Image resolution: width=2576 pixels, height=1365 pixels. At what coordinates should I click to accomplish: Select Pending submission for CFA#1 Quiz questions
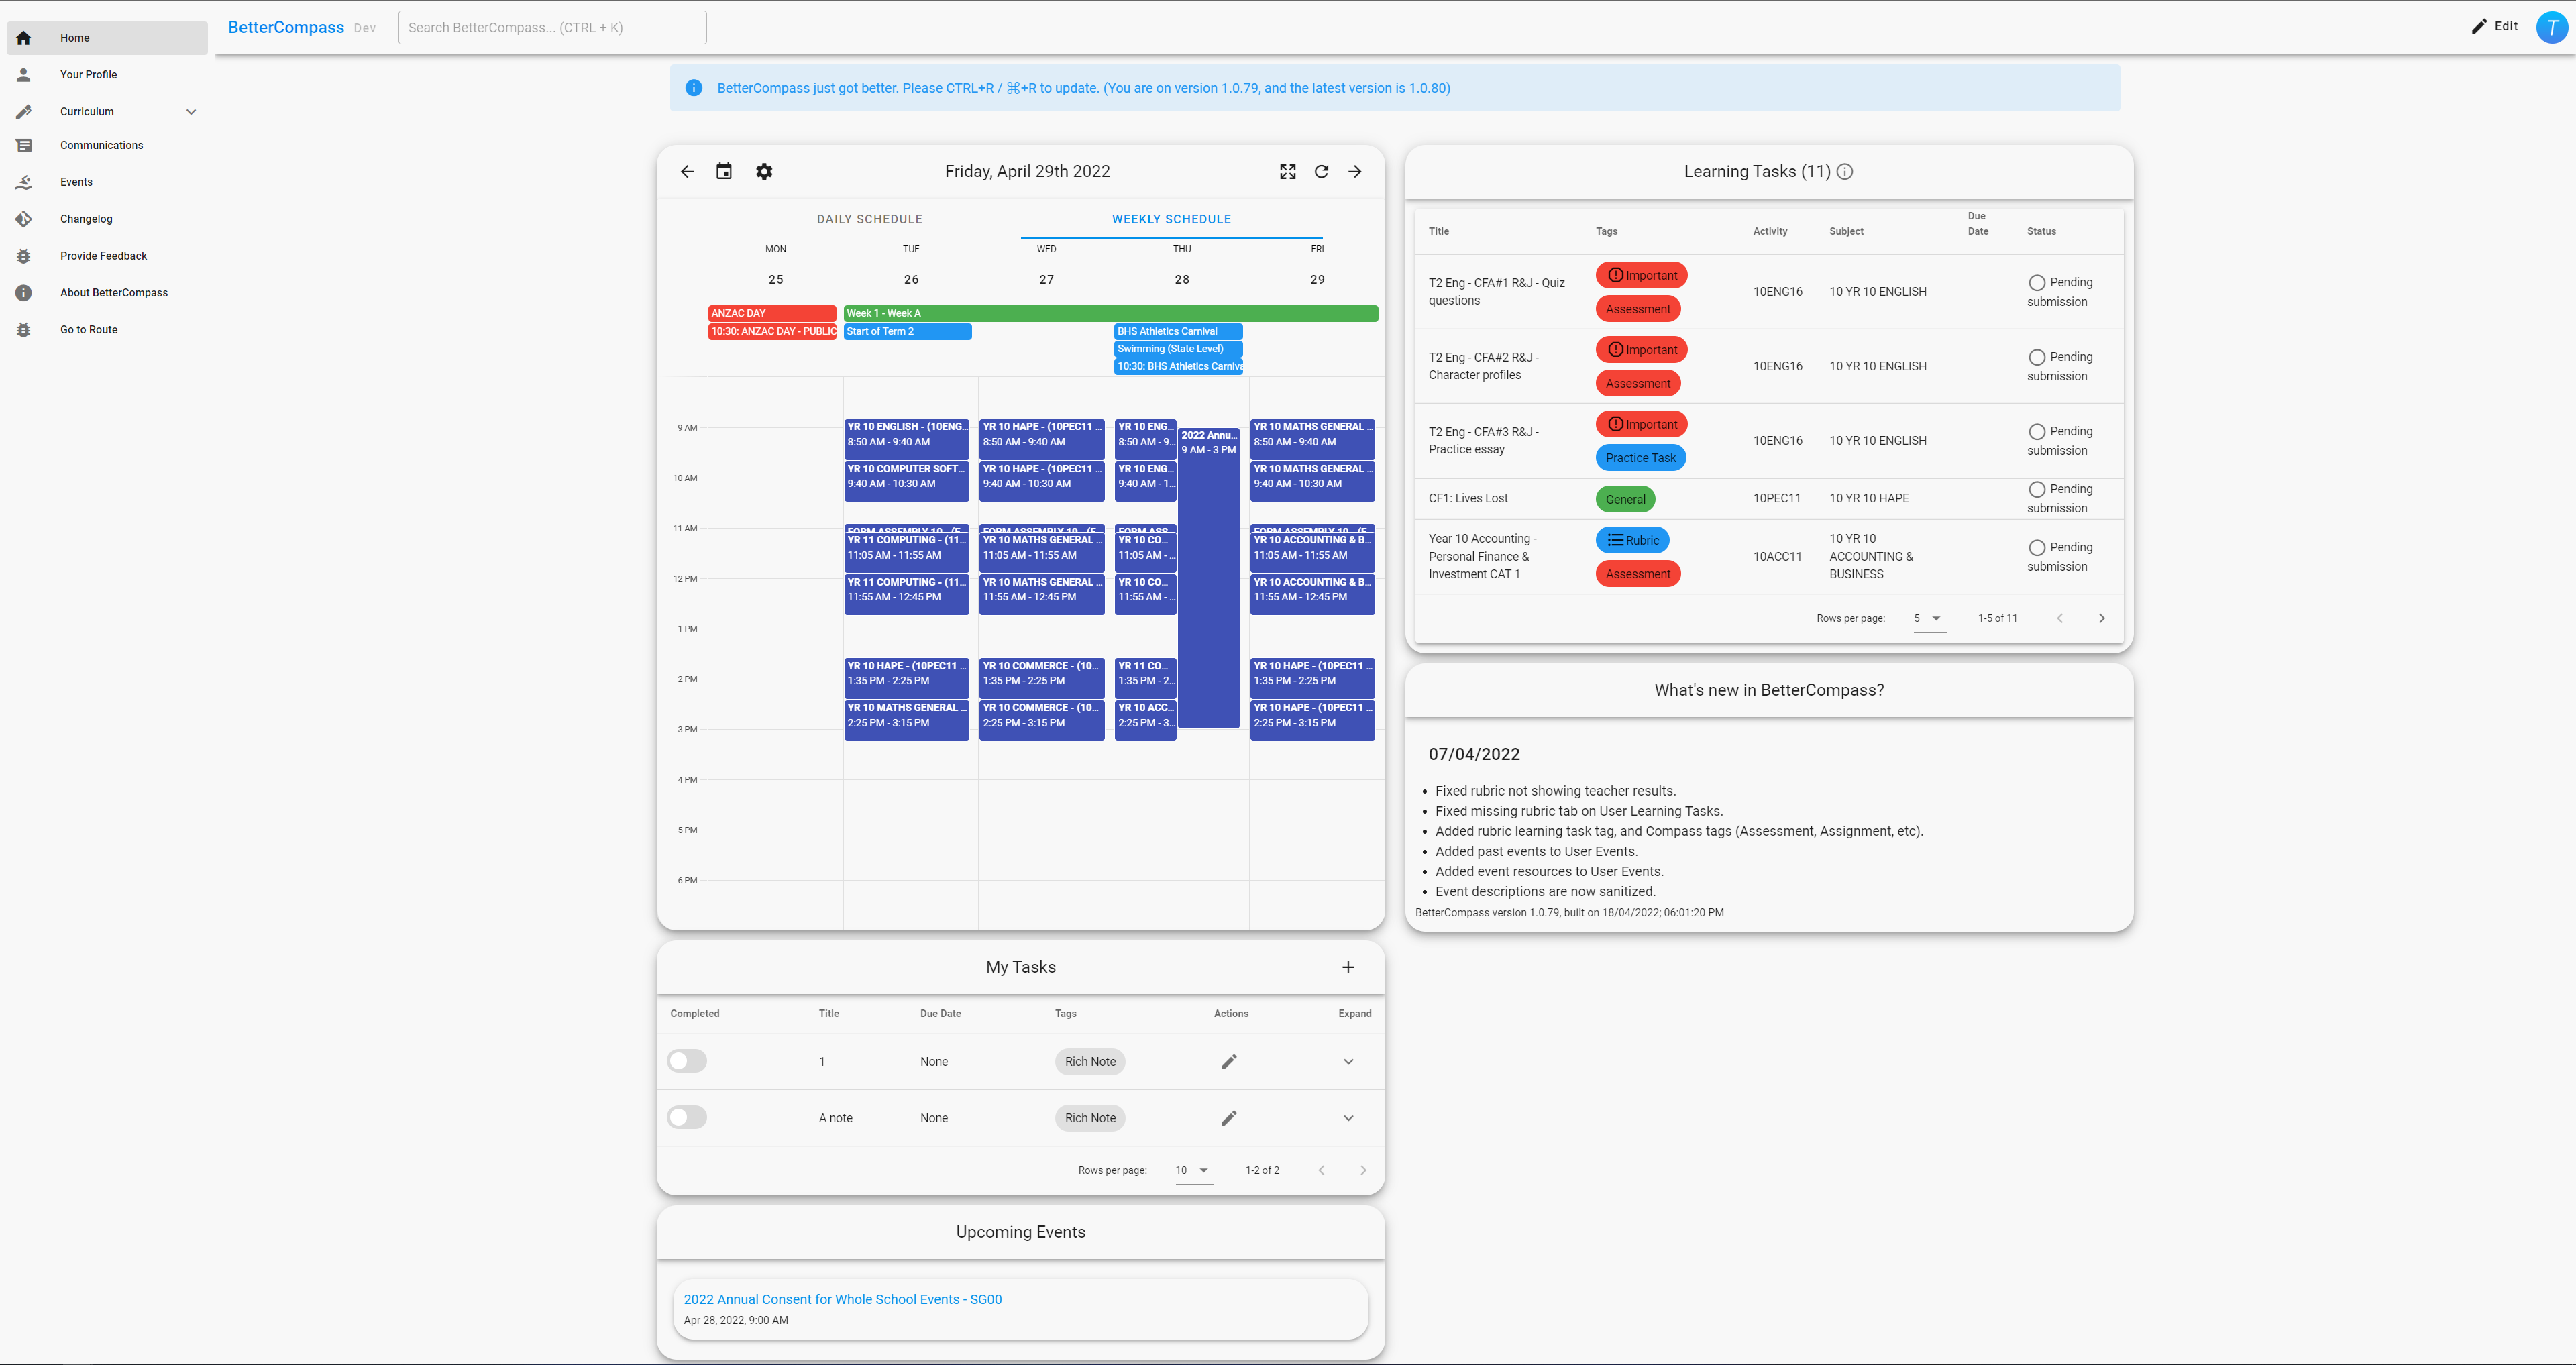(2037, 282)
